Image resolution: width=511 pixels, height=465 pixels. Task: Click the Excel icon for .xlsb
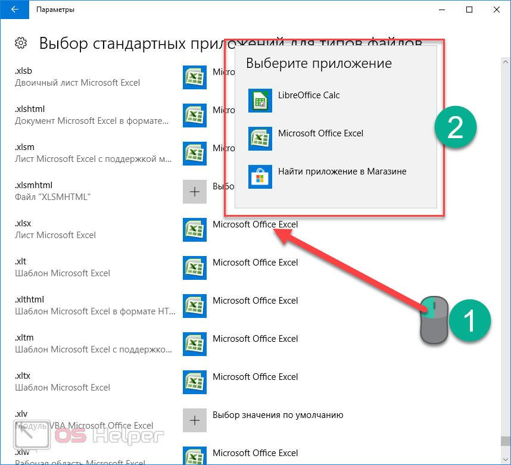[x=195, y=77]
